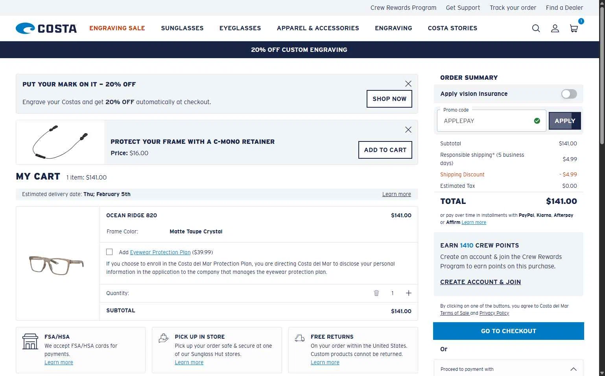Click Learn more under Pick Up in Store
The image size is (605, 376).
189,362
